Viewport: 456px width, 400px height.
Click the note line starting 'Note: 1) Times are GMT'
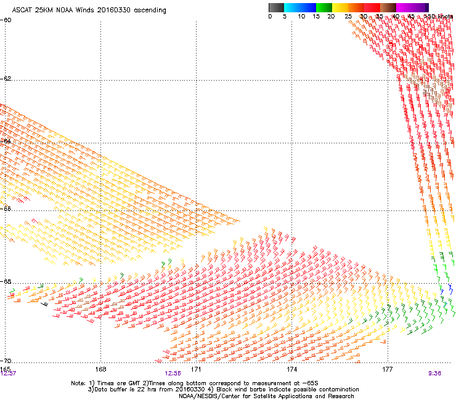[195, 383]
